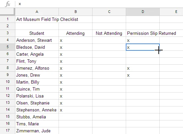This screenshot has width=183, height=134.
Task: Select Permission Slip x for Bledsoe, David
Action: (143, 47)
